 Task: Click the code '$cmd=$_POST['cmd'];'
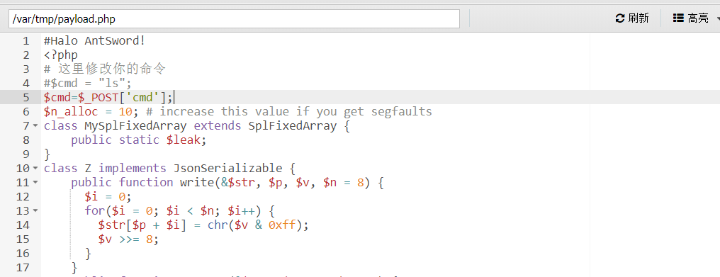[108, 97]
